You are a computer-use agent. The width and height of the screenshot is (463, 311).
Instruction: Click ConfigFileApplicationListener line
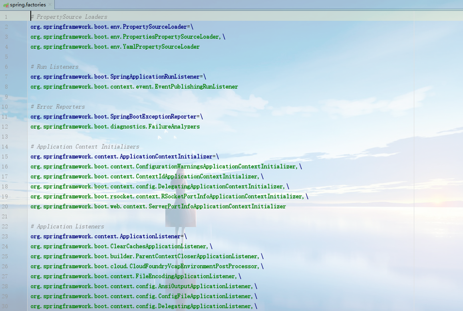pos(144,296)
